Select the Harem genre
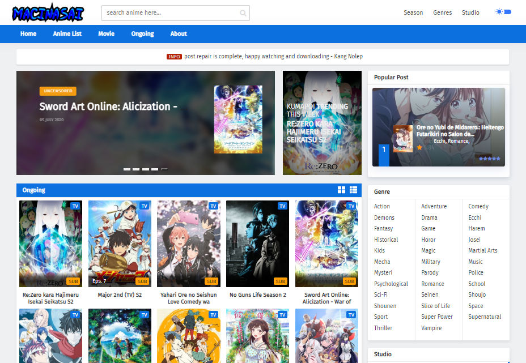 click(476, 228)
